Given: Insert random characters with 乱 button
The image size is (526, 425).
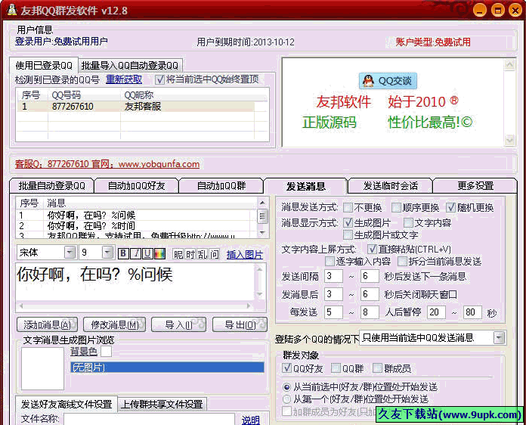Looking at the screenshot, I should pyautogui.click(x=202, y=254).
